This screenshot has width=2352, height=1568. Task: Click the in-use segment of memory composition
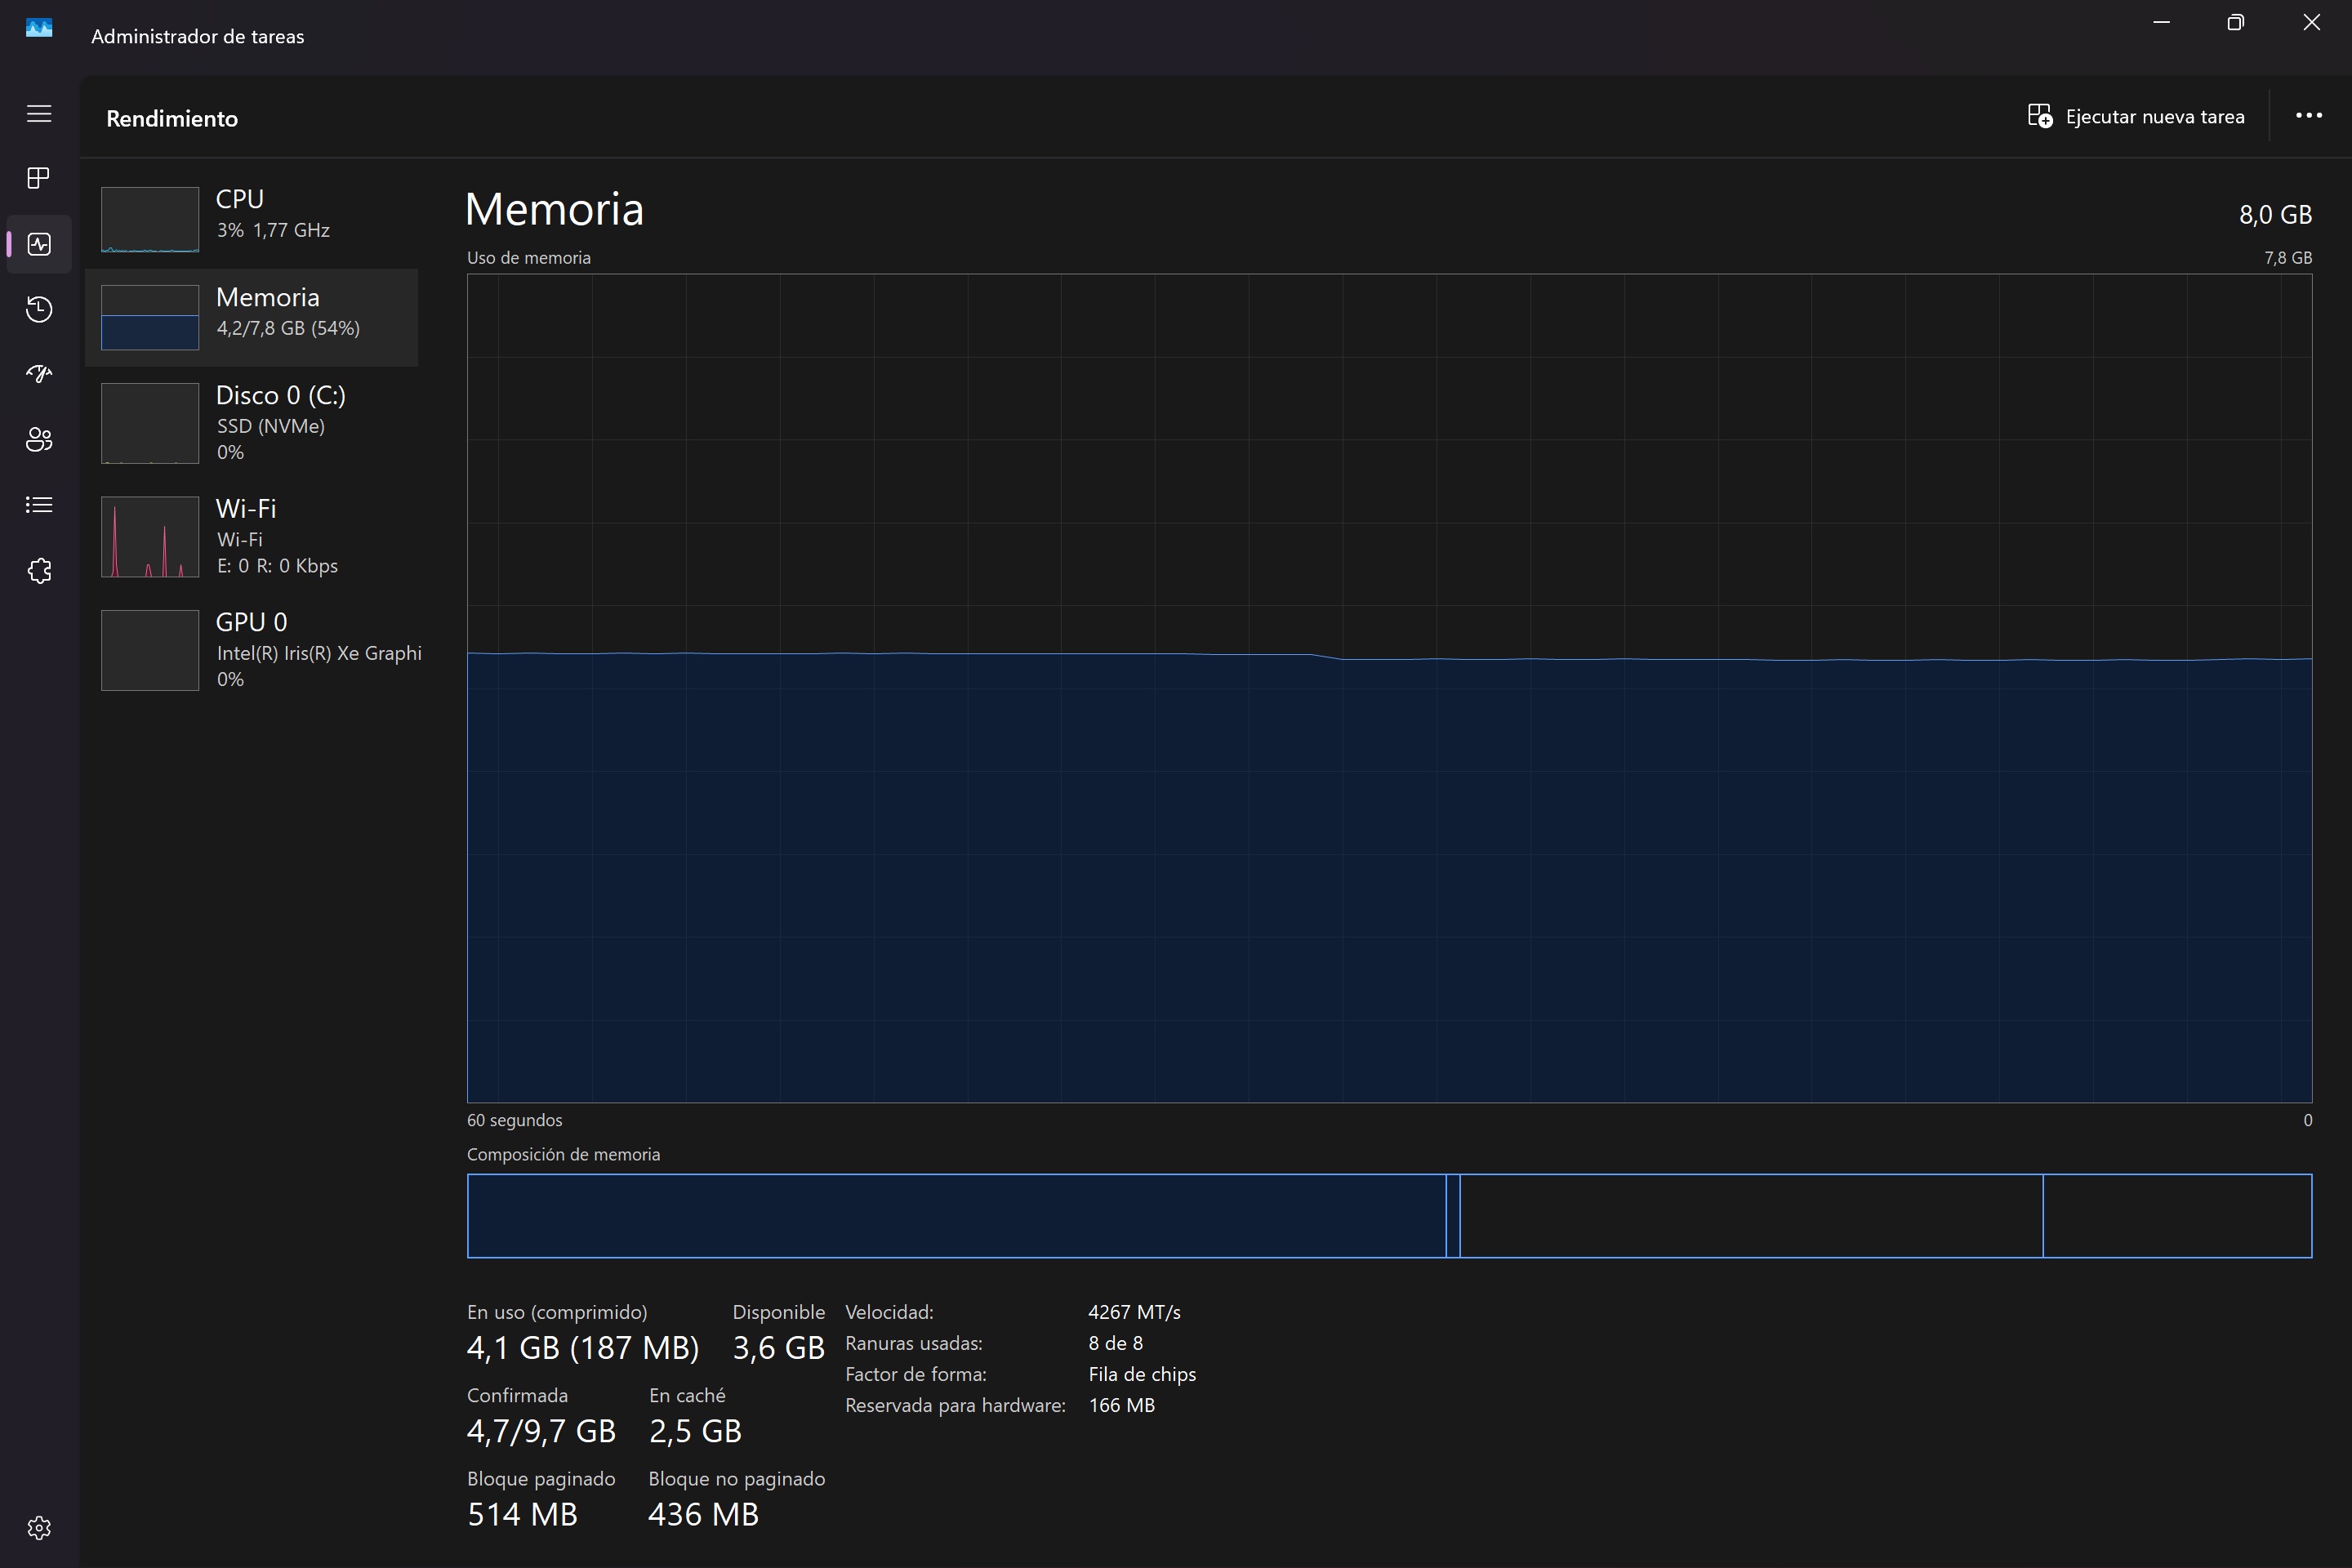coord(956,1216)
